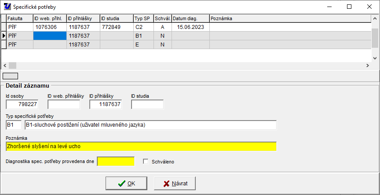Click the green checkmark OK button

[x=126, y=183]
